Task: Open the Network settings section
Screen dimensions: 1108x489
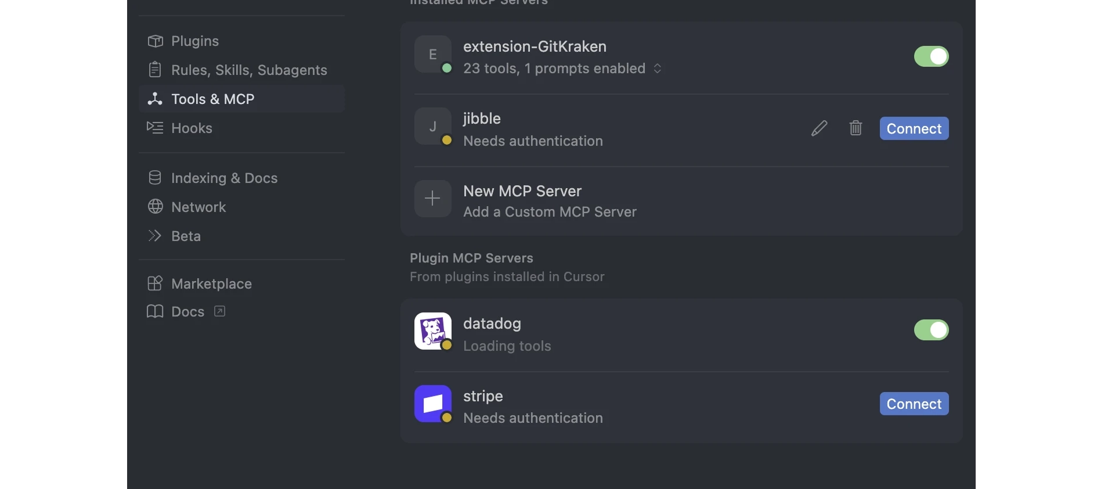Action: click(241, 207)
